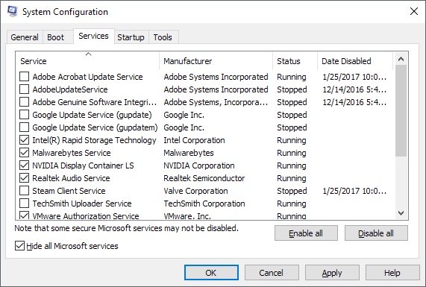
Task: Select the Services tab
Action: click(x=93, y=36)
